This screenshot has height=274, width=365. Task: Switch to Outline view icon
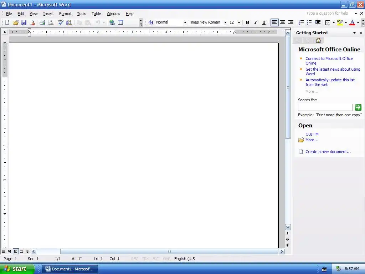click(x=22, y=252)
